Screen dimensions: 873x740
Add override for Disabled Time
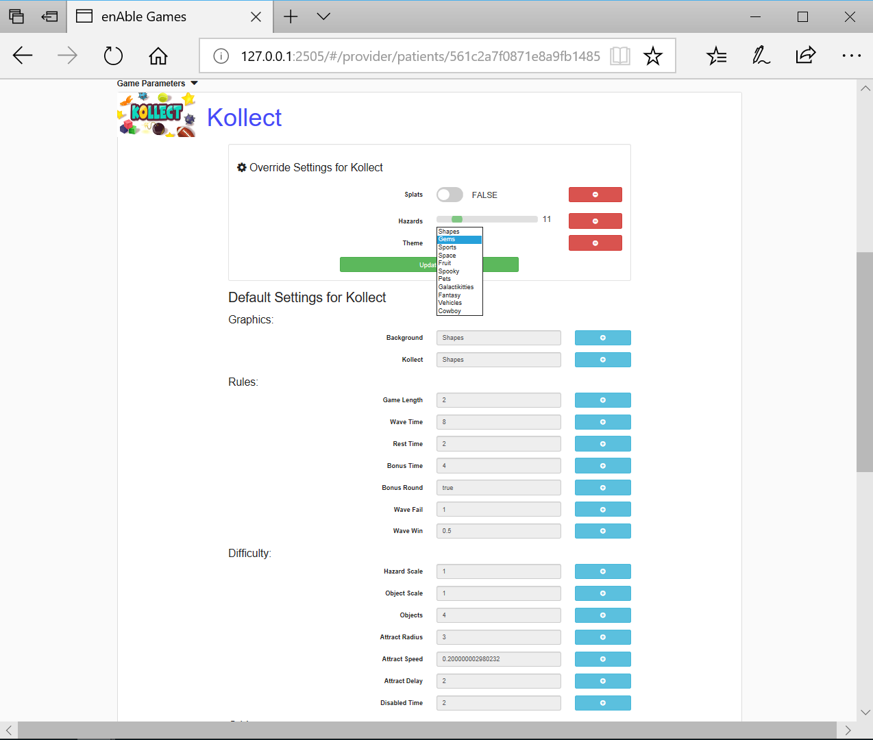[x=603, y=703]
